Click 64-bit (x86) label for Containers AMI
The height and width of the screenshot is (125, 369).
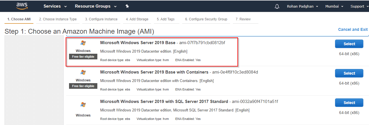tap(349, 83)
